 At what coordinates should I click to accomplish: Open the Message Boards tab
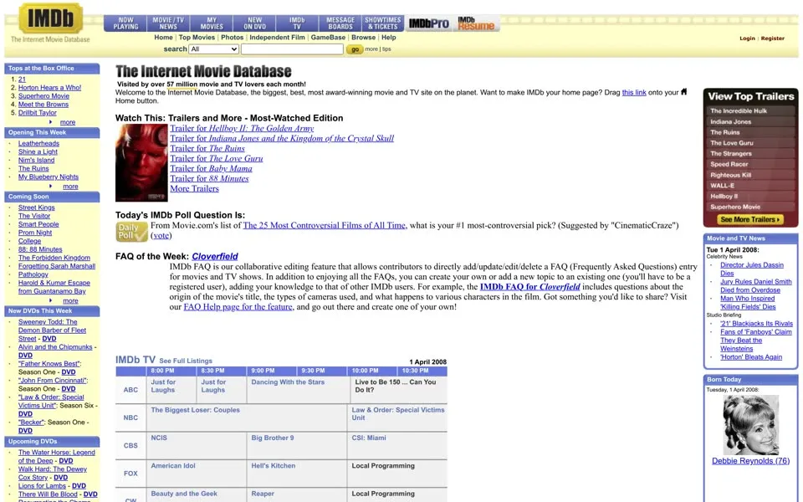coord(340,23)
